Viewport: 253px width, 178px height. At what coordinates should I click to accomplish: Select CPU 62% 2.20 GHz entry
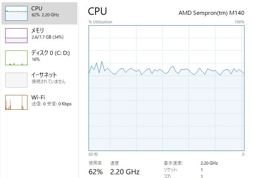pos(39,13)
